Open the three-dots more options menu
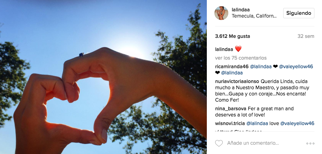This screenshot has height=154, width=322. 310,144
